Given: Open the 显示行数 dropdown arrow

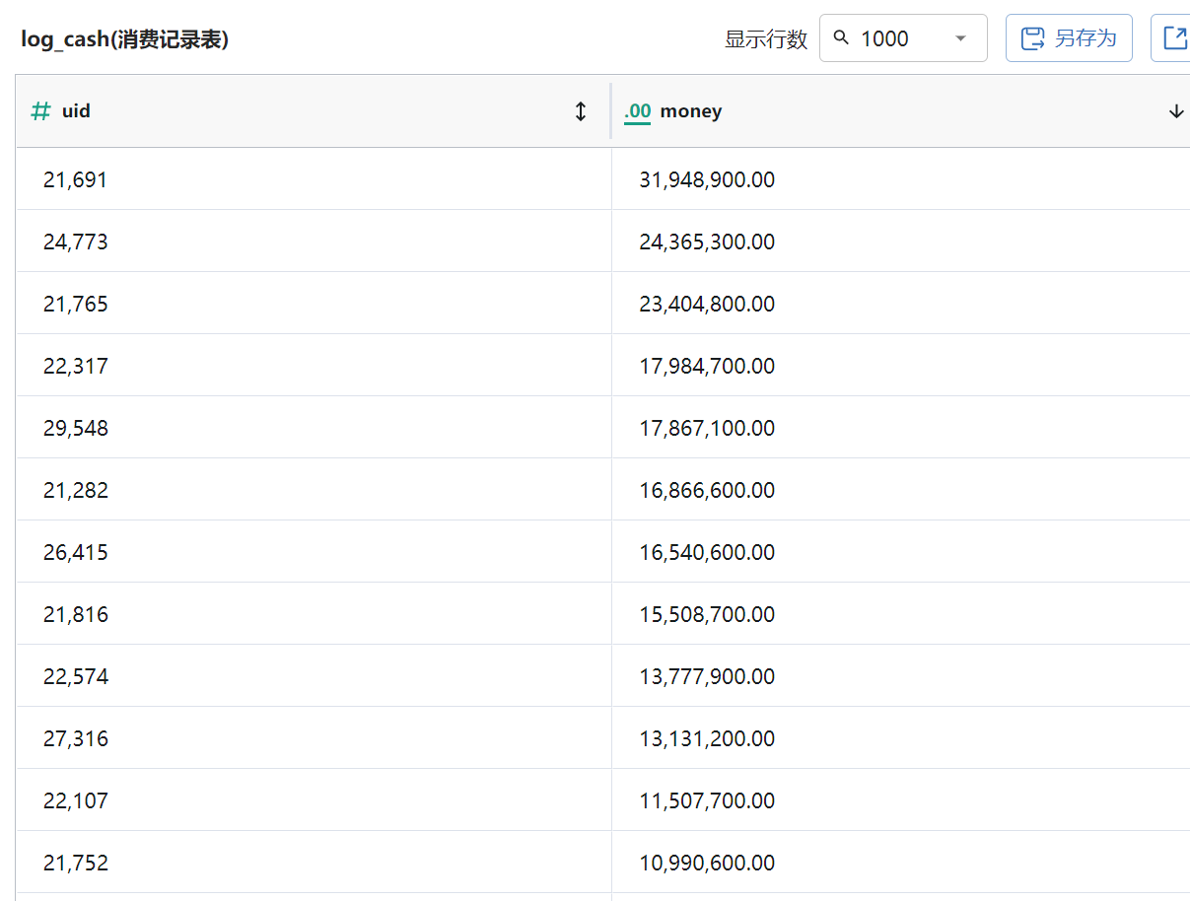Looking at the screenshot, I should coord(961,38).
